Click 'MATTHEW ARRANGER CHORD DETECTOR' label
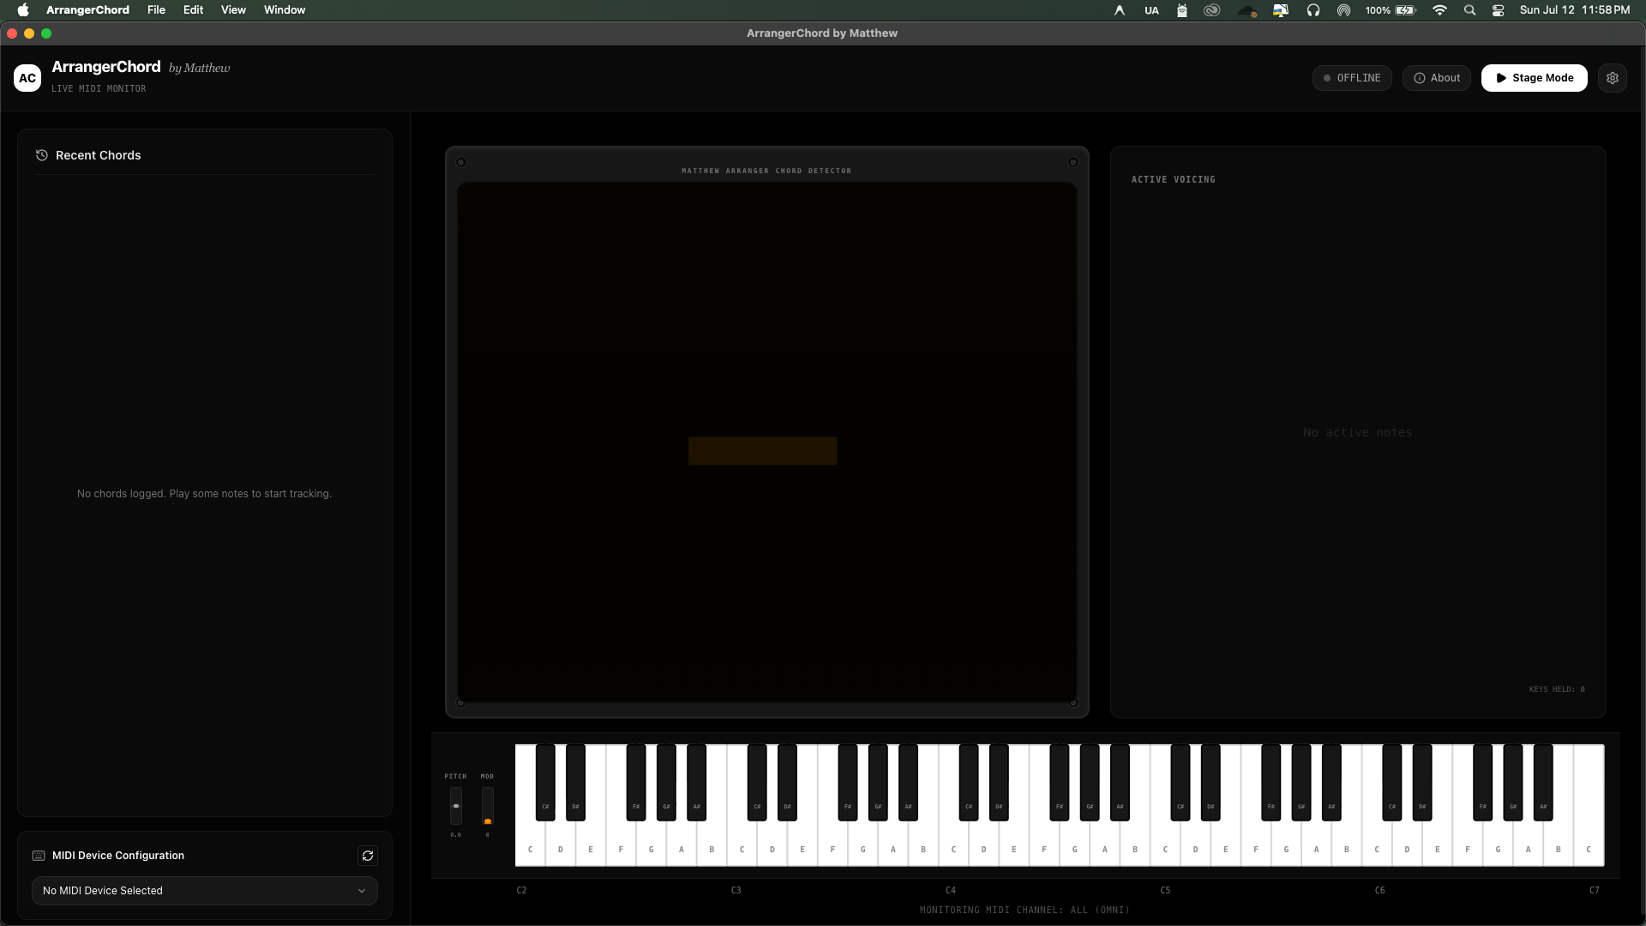Screen dimensions: 1646x926 tap(766, 171)
